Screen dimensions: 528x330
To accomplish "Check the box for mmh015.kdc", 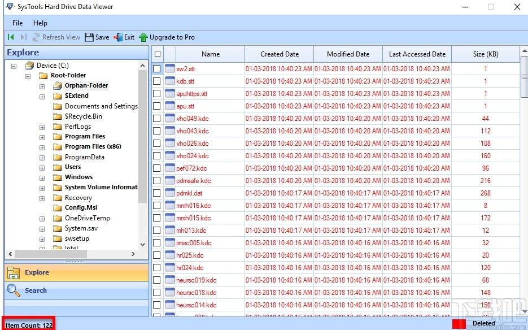I will (x=156, y=218).
